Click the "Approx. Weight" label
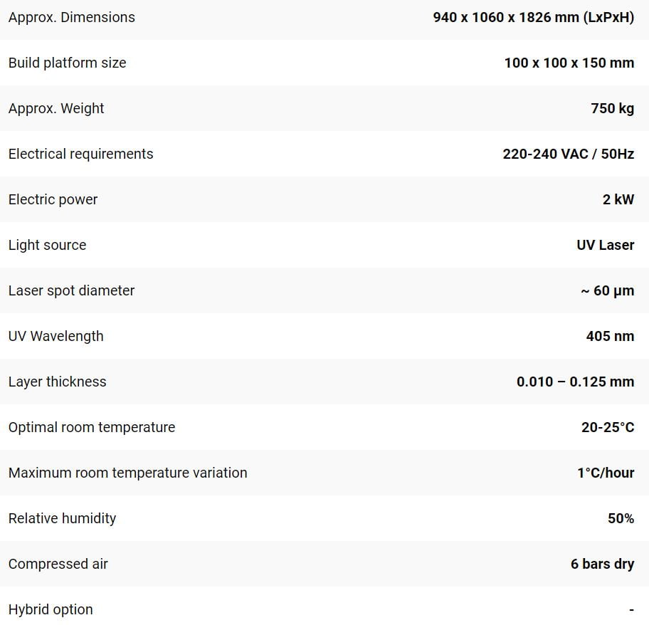The image size is (649, 625). pos(56,108)
